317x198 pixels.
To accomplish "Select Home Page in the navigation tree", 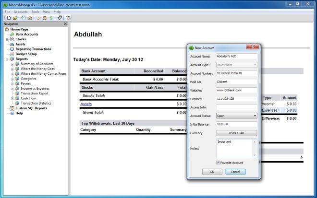I will click(x=19, y=29).
